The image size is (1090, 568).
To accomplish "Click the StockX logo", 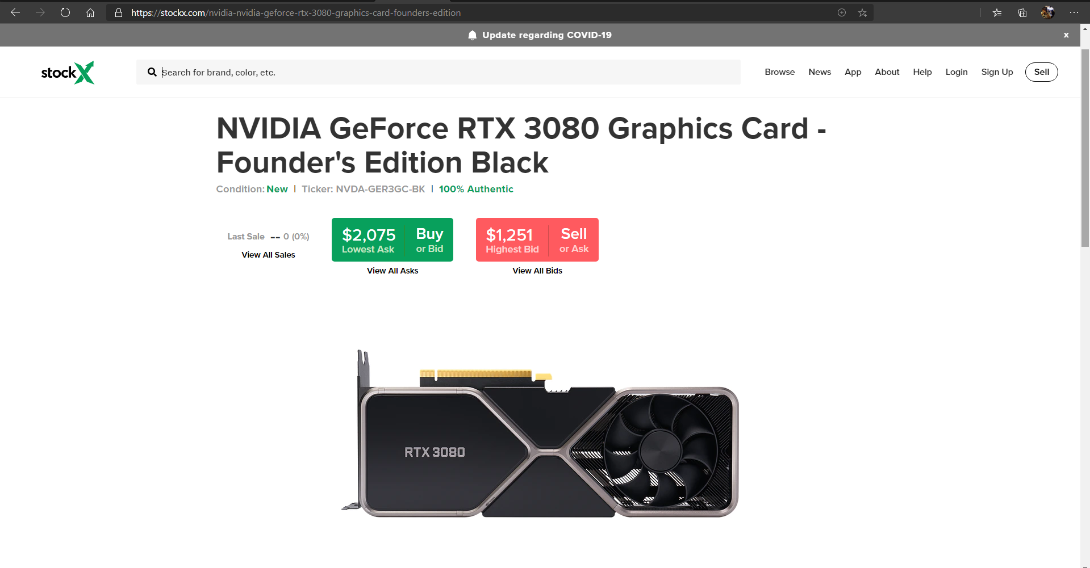I will point(68,72).
